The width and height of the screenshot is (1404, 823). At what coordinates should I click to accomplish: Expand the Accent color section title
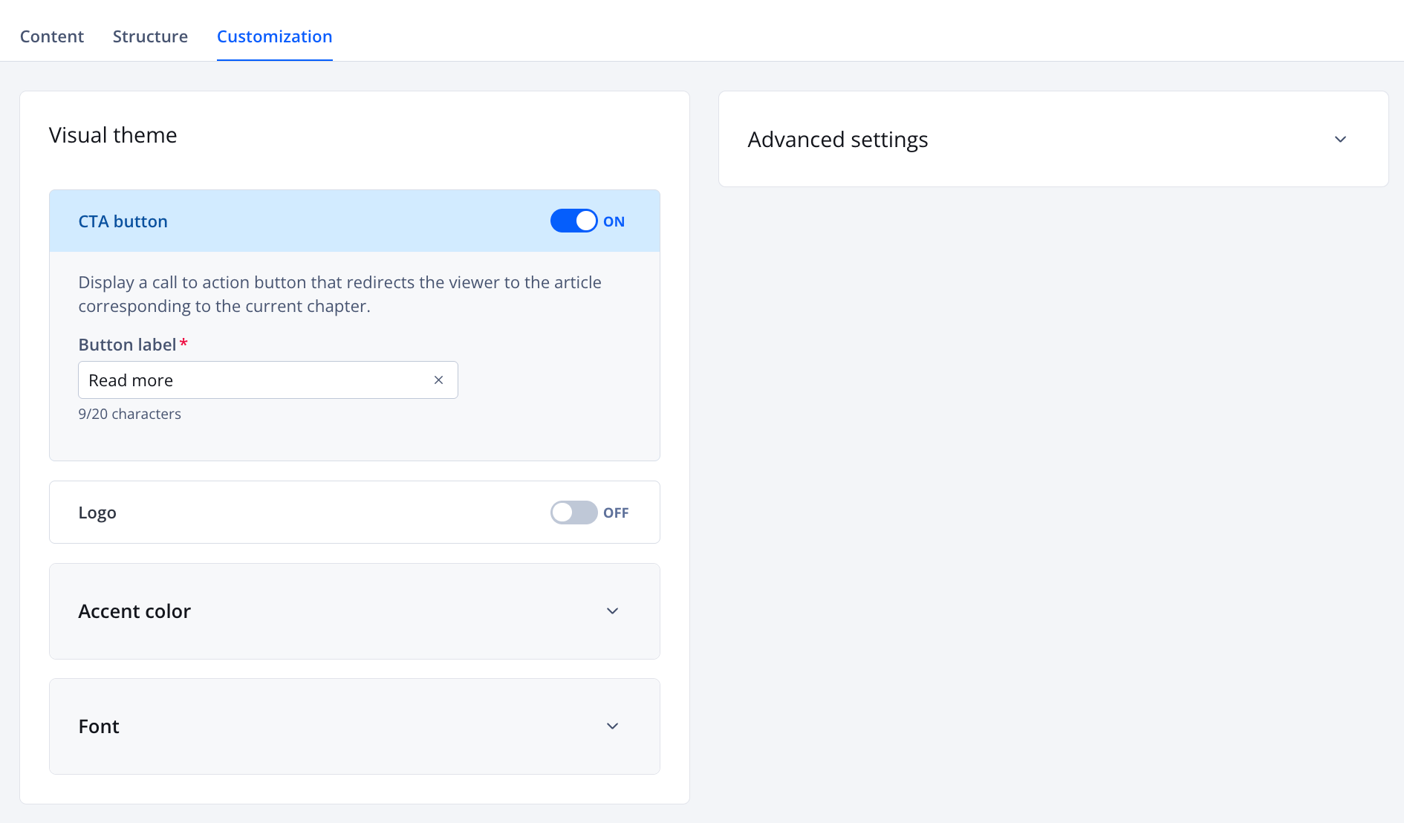(134, 611)
